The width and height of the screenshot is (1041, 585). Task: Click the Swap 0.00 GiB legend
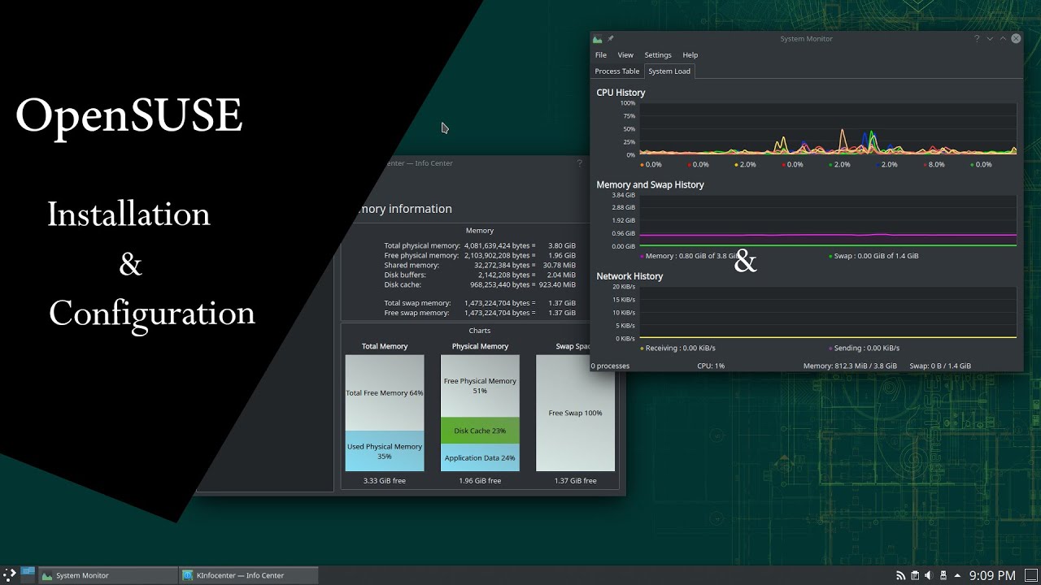873,256
